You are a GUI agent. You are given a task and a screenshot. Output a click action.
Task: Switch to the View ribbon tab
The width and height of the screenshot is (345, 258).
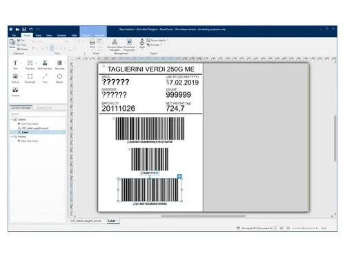pyautogui.click(x=49, y=35)
